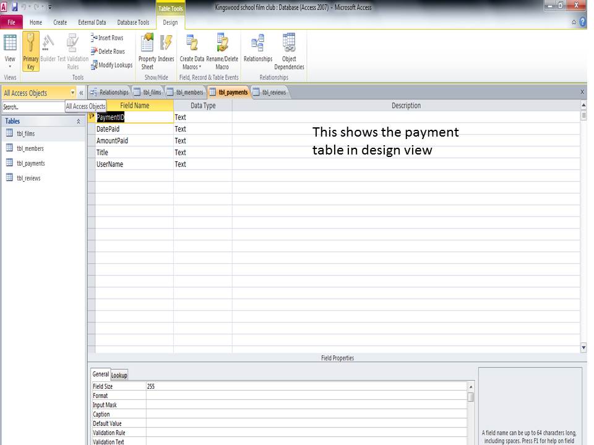Select tbl_films in the navigation pane

click(x=26, y=133)
